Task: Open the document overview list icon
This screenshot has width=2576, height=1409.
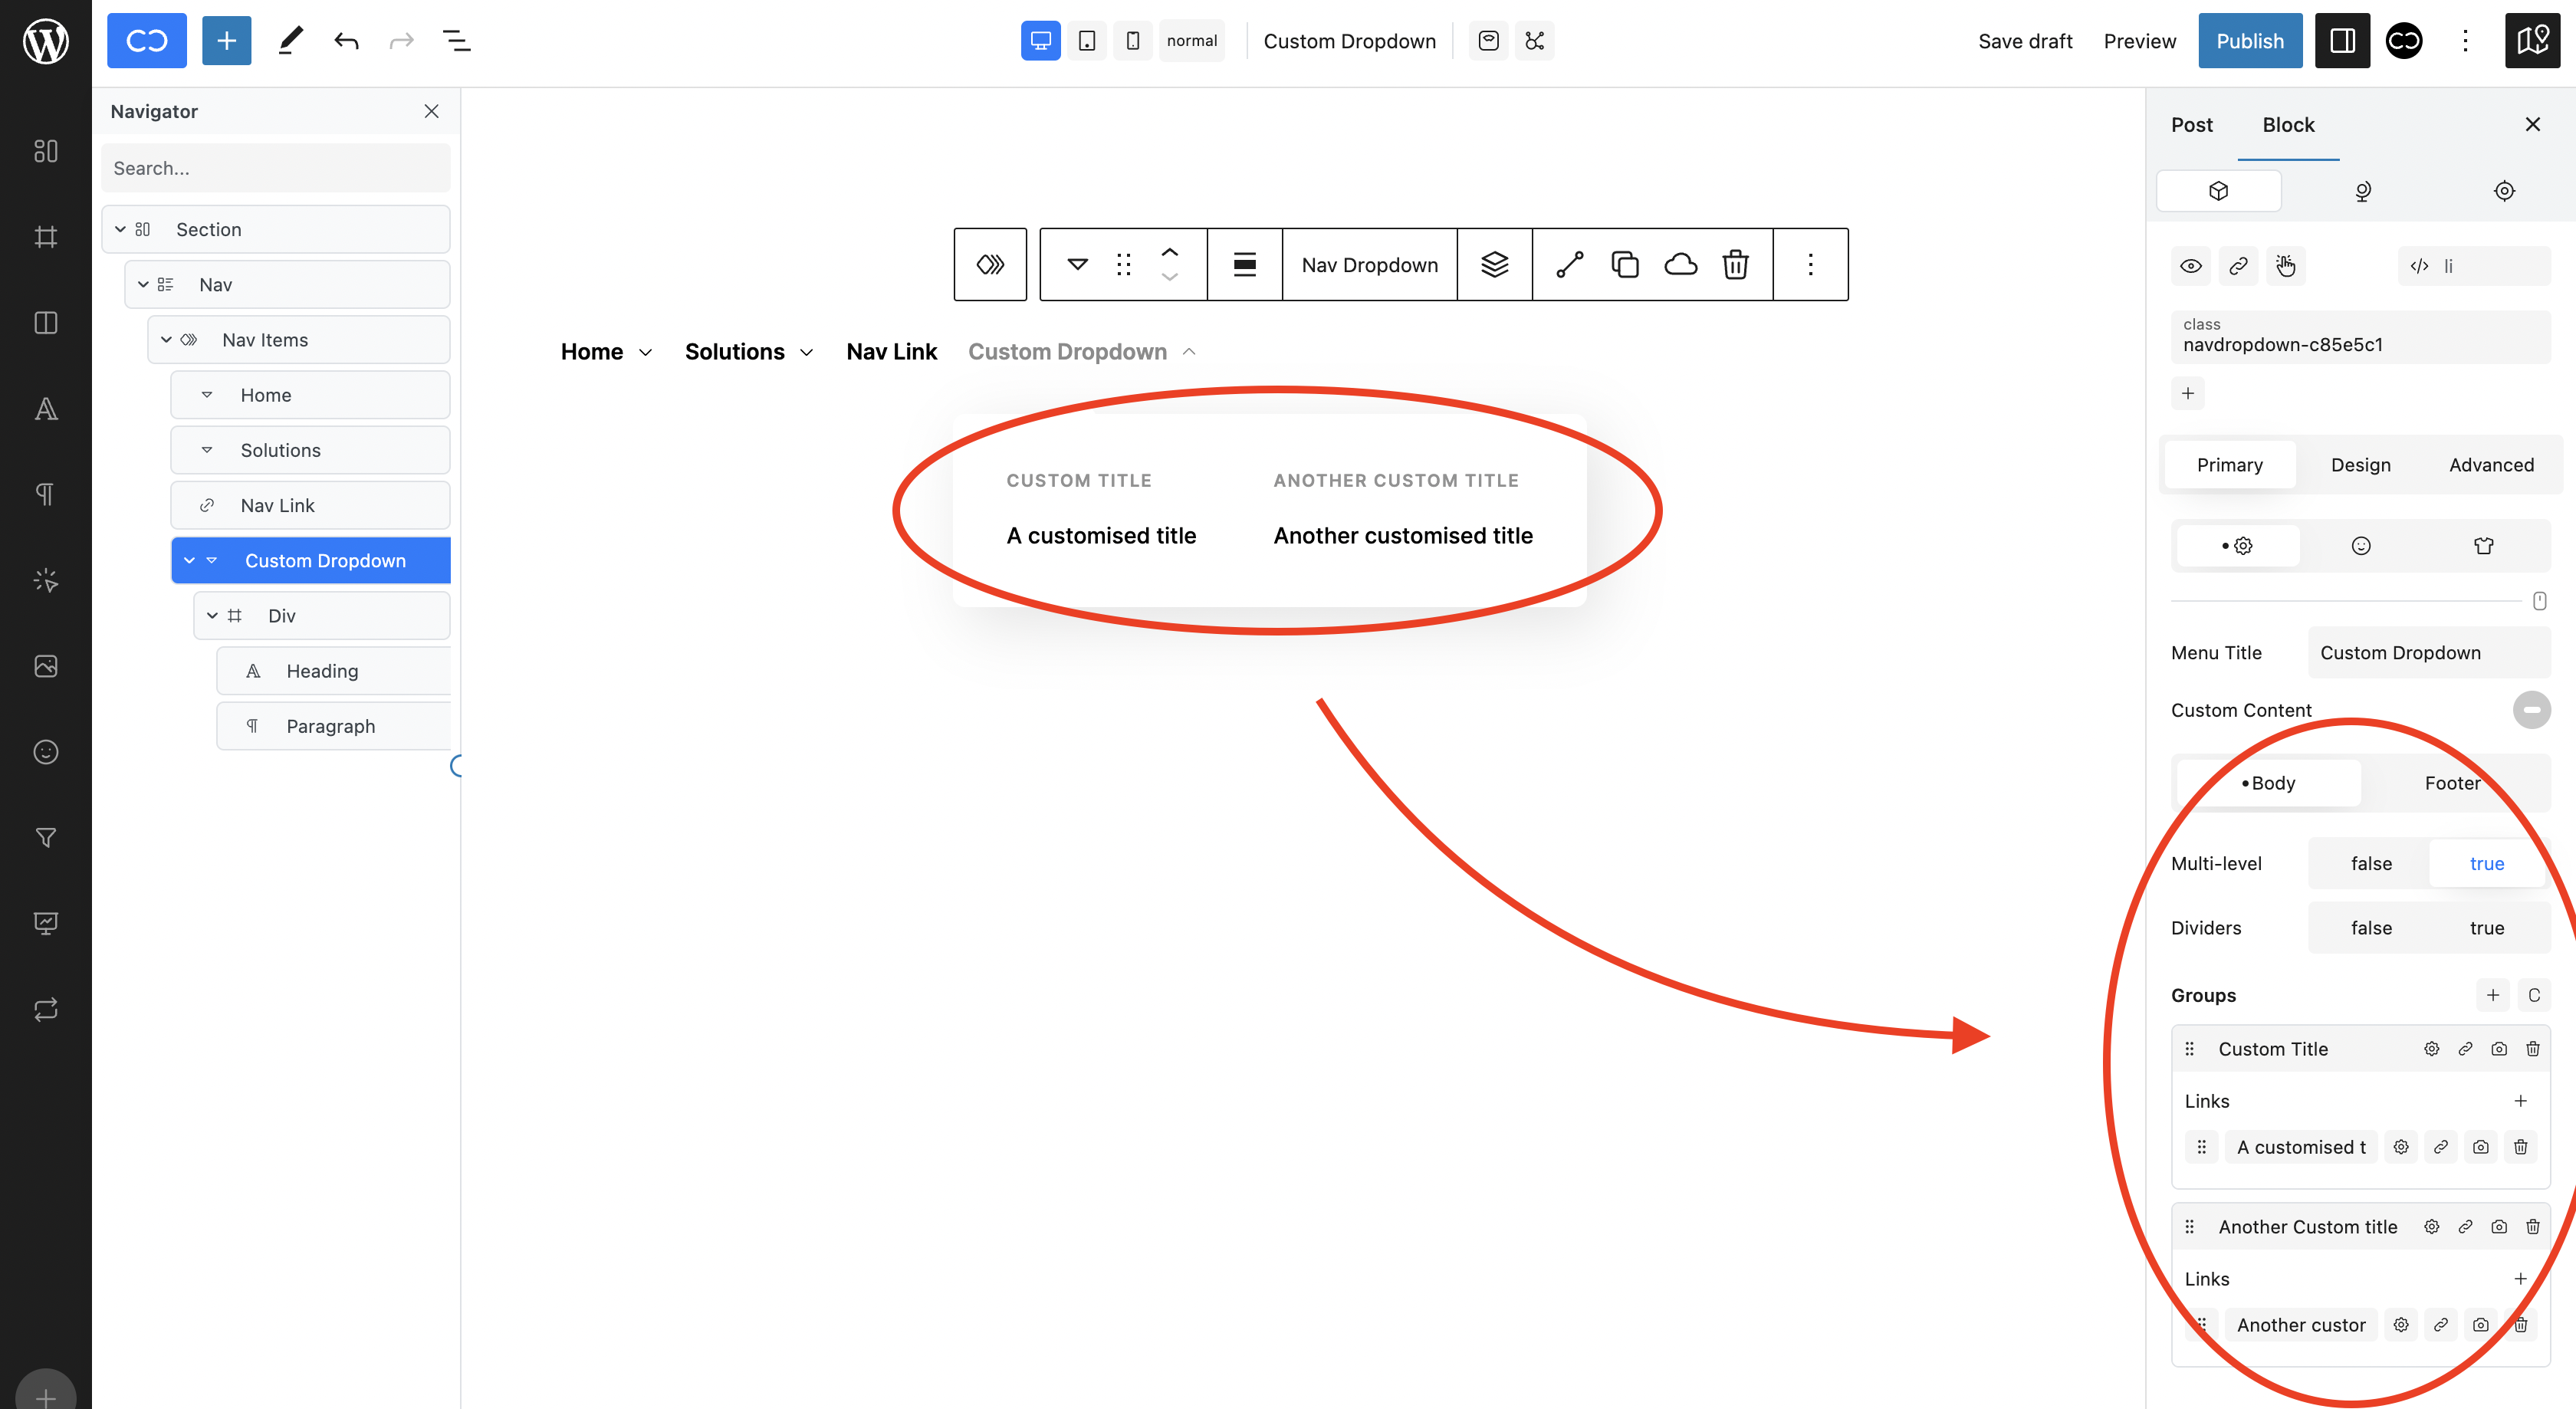Action: [456, 41]
